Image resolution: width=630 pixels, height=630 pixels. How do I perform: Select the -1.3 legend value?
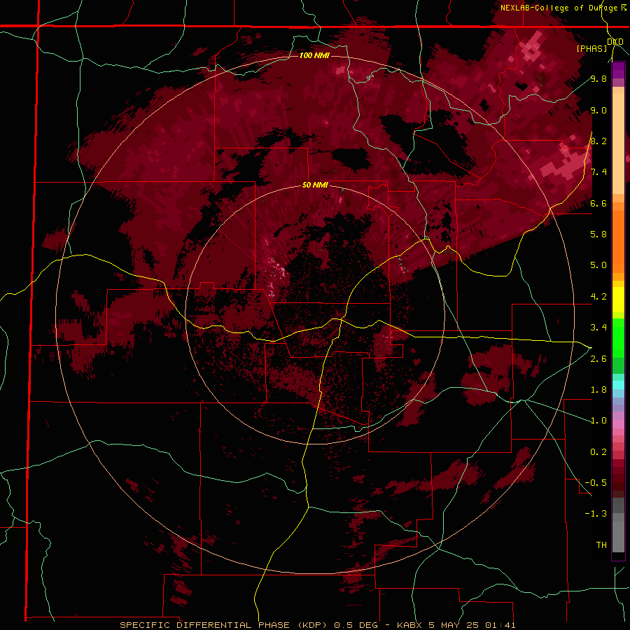point(596,514)
